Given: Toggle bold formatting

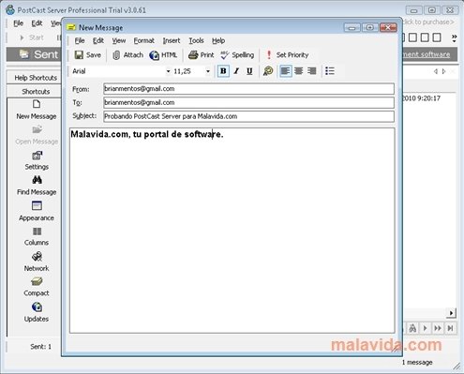Looking at the screenshot, I should (x=223, y=71).
